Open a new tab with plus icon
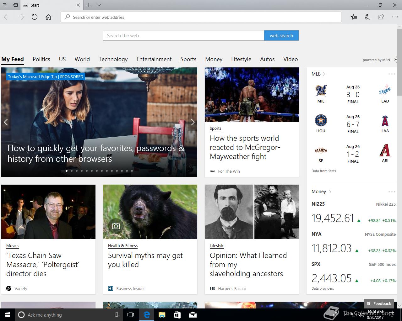The height and width of the screenshot is (321, 402). [x=89, y=5]
